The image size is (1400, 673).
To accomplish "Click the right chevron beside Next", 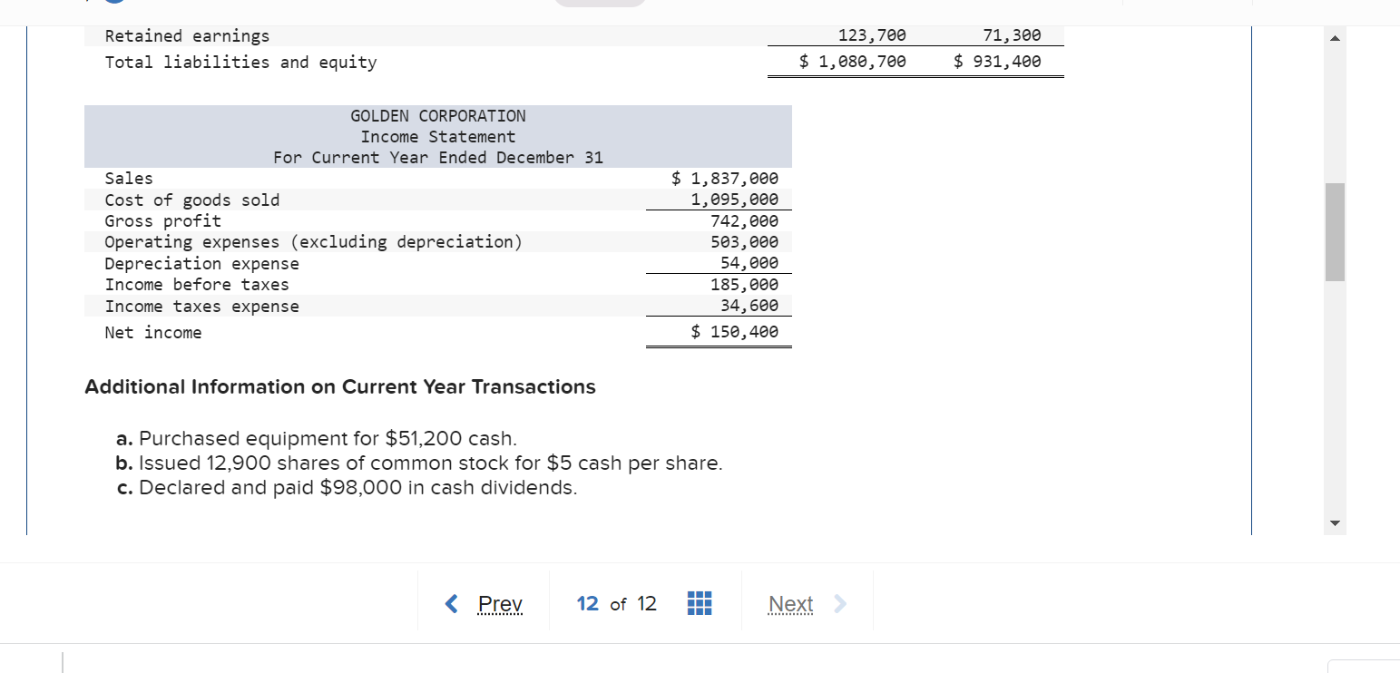I will 839,603.
